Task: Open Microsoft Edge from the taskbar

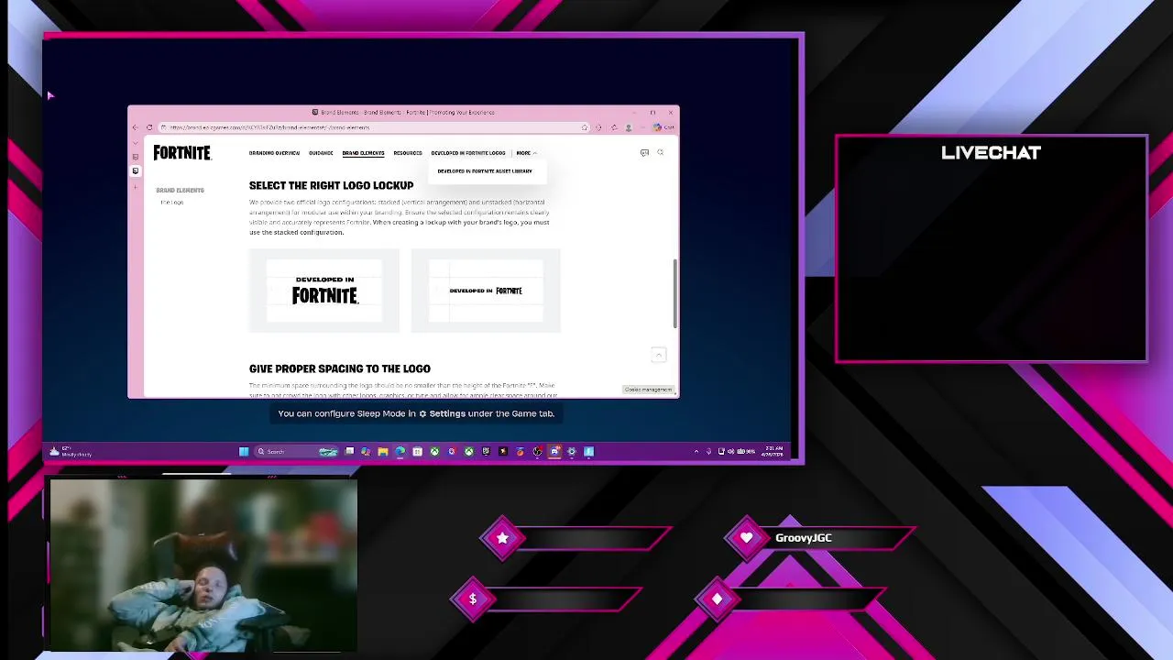Action: pos(400,451)
